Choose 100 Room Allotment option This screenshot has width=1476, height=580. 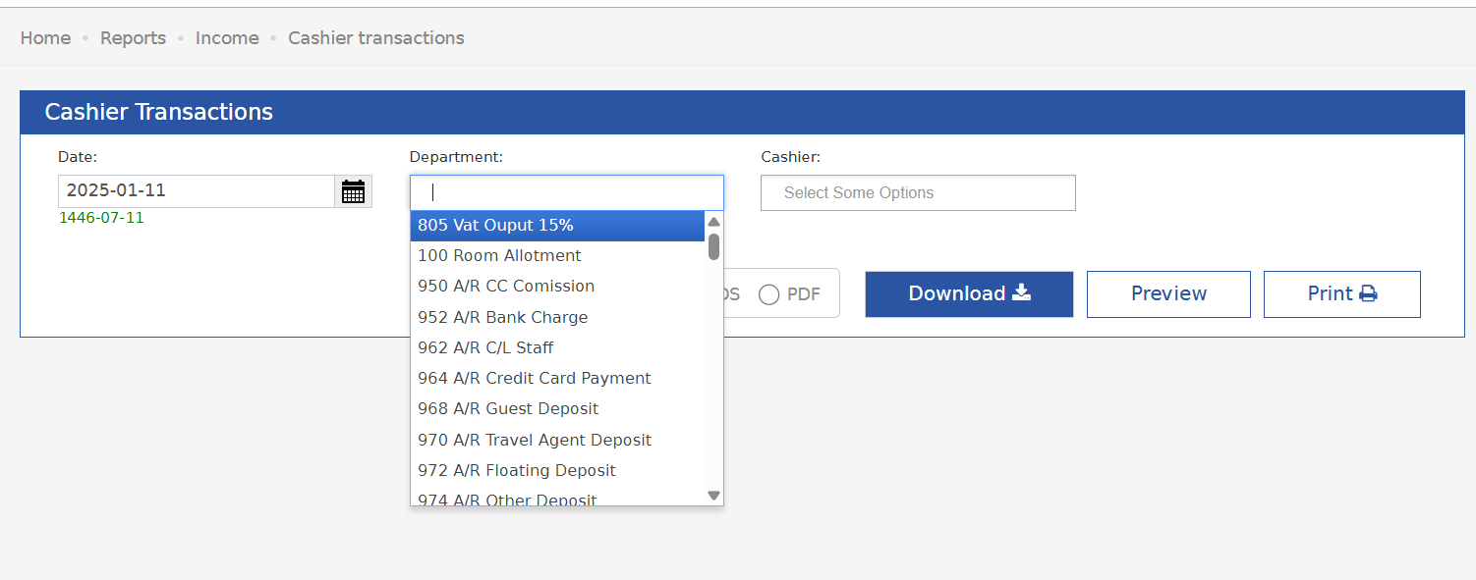pyautogui.click(x=557, y=255)
